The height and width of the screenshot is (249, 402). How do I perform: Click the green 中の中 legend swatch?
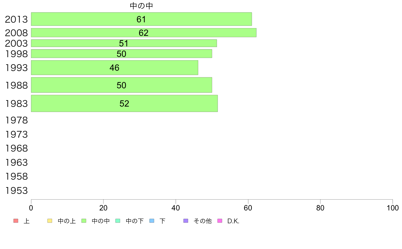[x=84, y=221]
